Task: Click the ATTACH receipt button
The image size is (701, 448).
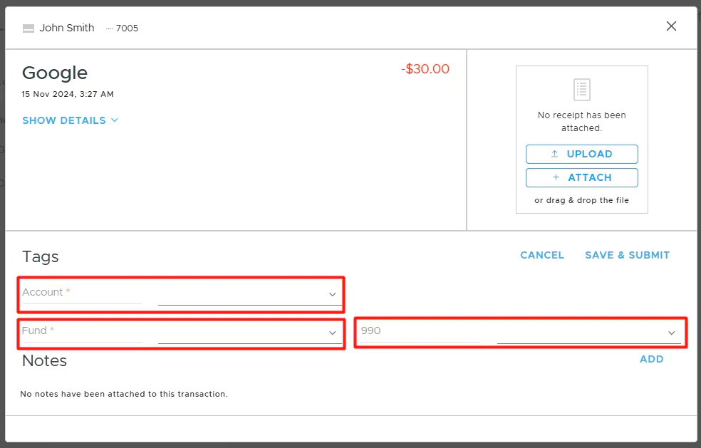Action: (x=581, y=177)
